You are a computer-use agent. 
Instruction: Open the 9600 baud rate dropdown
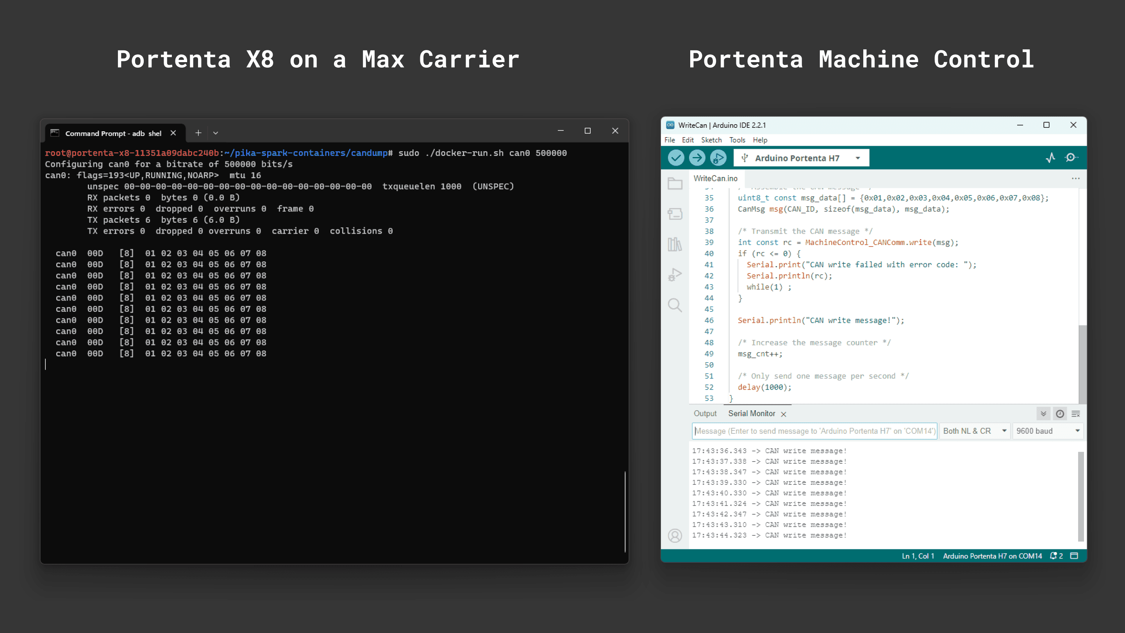coord(1048,431)
